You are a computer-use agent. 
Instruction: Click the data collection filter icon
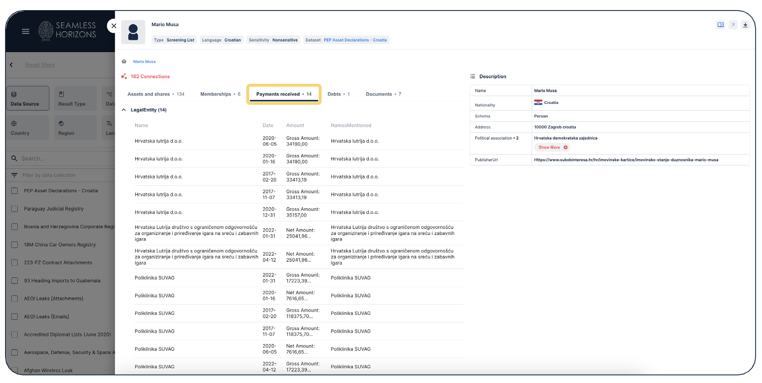click(14, 175)
